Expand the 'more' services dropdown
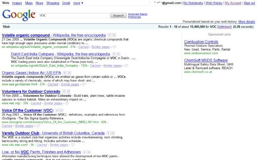 coord(78,3)
